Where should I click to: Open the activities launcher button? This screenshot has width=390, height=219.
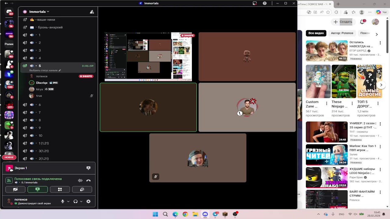tap(60, 189)
